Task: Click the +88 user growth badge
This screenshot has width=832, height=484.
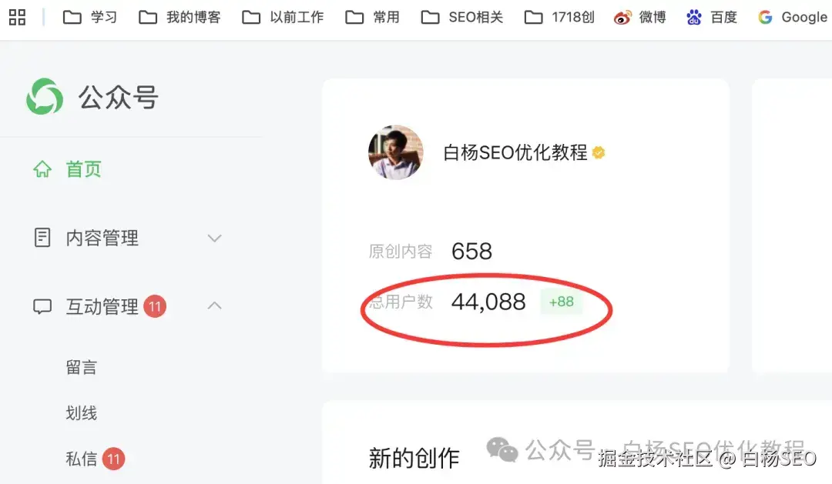Action: click(x=561, y=302)
